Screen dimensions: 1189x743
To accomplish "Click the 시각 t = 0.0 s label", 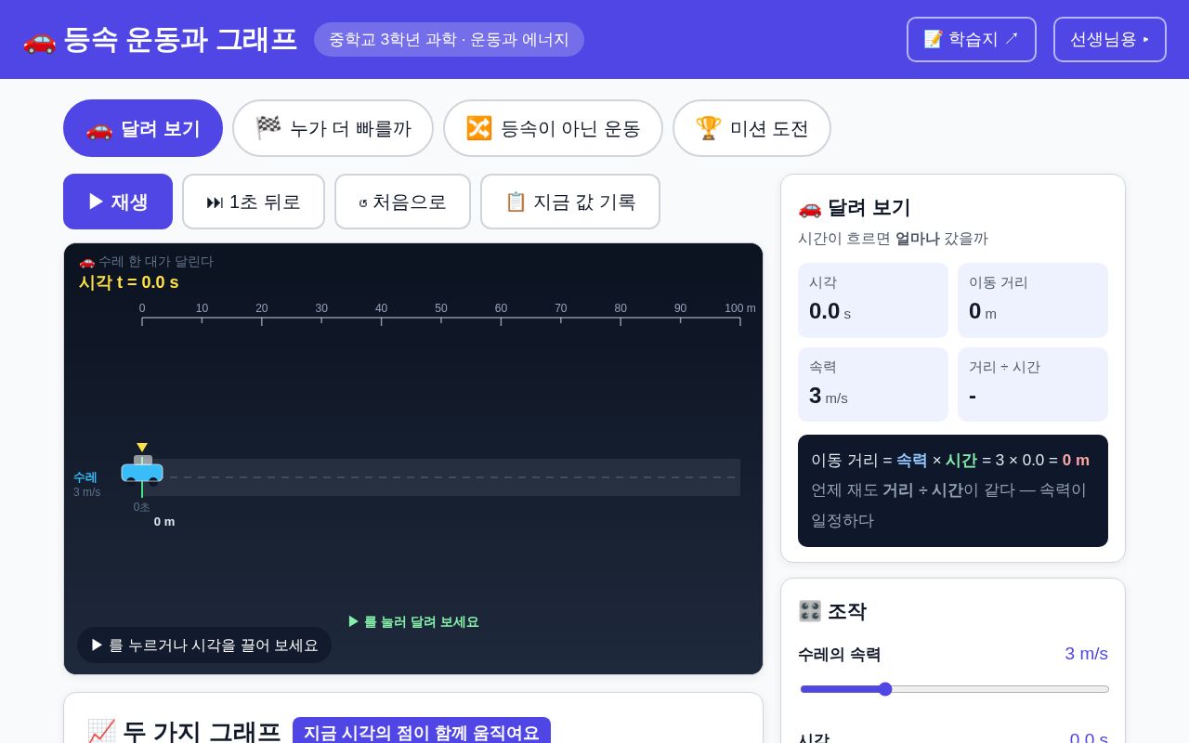I will 128,282.
